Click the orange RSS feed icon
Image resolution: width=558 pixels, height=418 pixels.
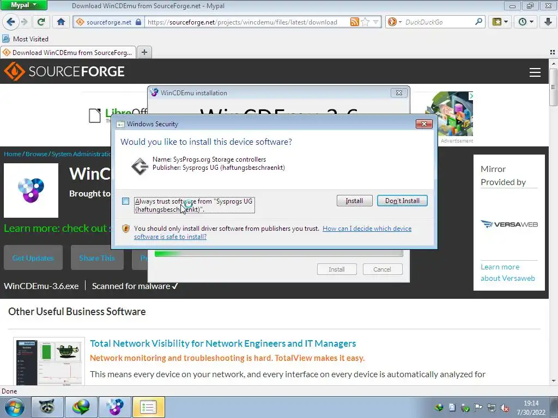[354, 22]
